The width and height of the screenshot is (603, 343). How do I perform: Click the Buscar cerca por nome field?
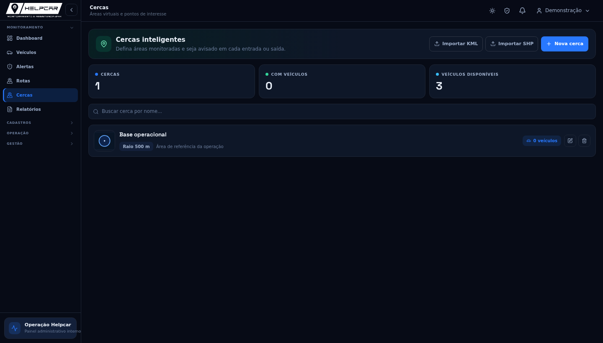pos(342,111)
